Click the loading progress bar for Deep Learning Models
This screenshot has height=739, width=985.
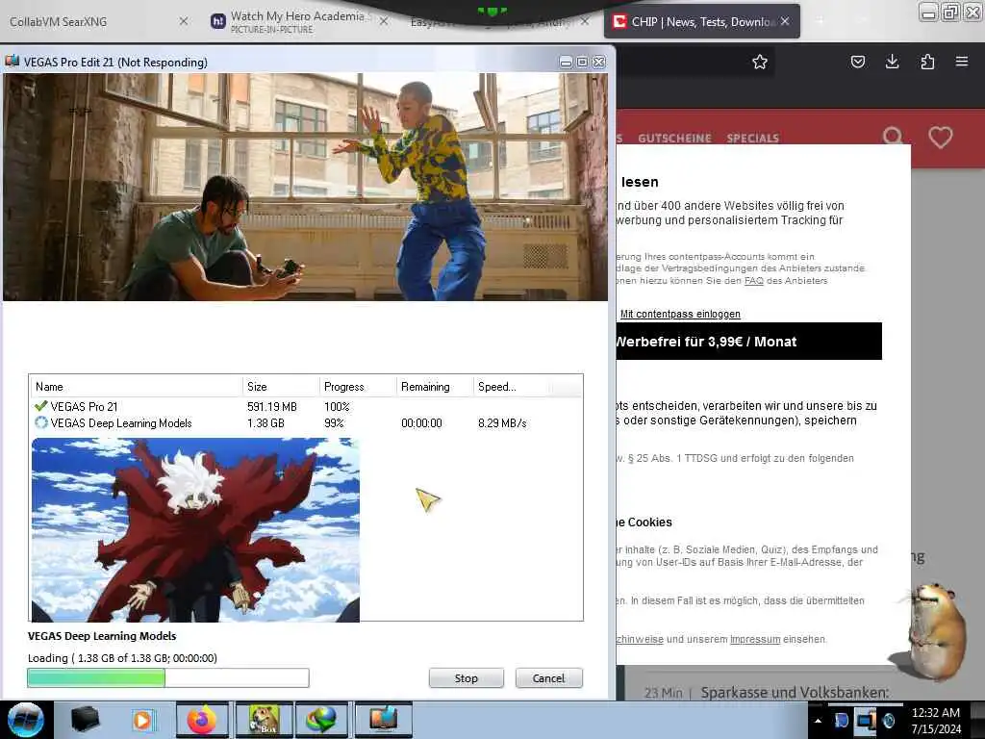tap(168, 677)
